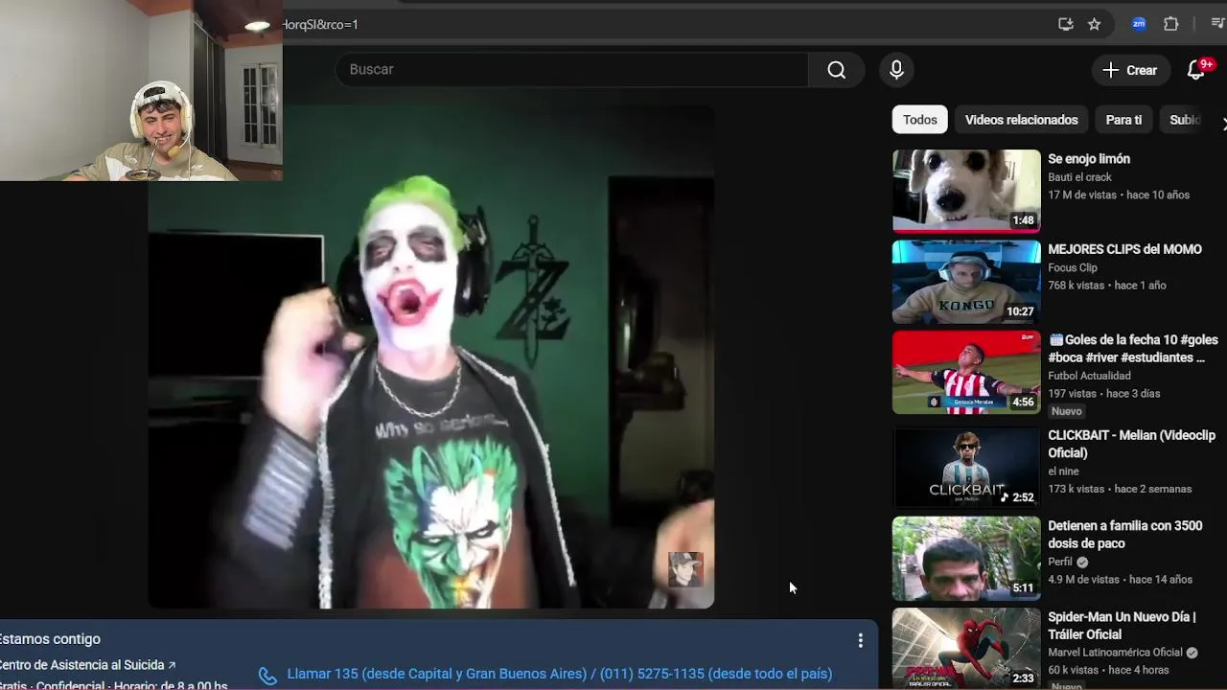Click the title CLICKBAIT - Melian (Videoclip Oficial)
Screen dimensions: 1227x690
[1131, 444]
